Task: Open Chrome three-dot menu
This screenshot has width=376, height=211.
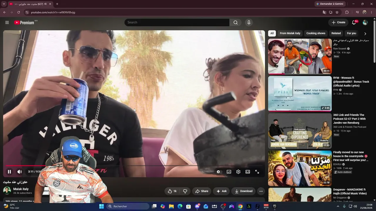Action: pos(371,12)
